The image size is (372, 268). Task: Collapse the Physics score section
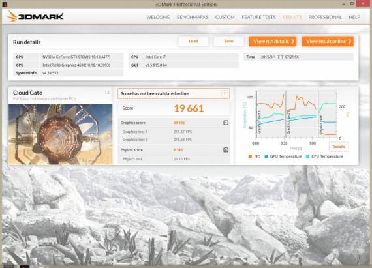pos(226,150)
